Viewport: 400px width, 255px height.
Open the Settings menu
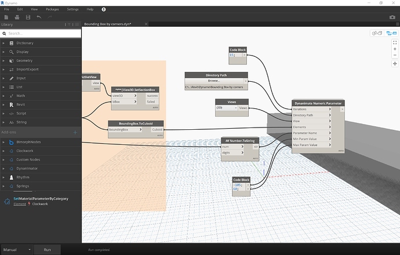[x=72, y=9]
